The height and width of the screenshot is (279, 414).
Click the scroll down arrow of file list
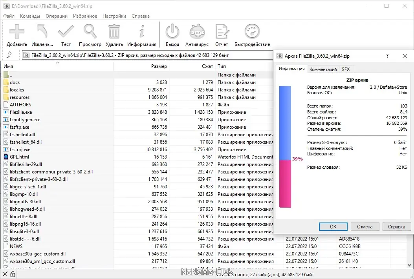[x=409, y=265]
